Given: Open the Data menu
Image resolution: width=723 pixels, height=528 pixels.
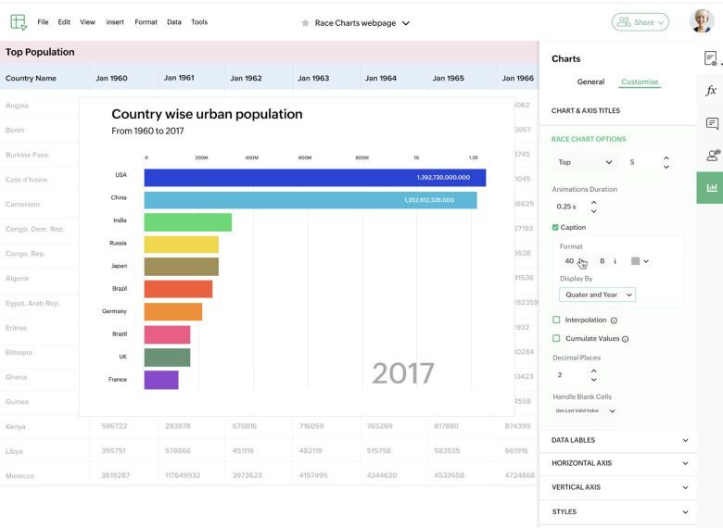Looking at the screenshot, I should (174, 22).
